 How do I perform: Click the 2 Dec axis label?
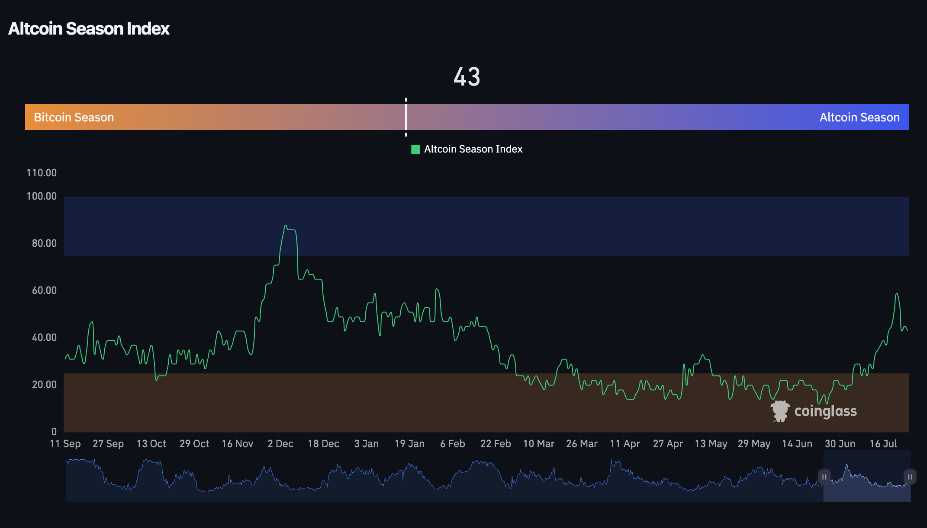(280, 444)
